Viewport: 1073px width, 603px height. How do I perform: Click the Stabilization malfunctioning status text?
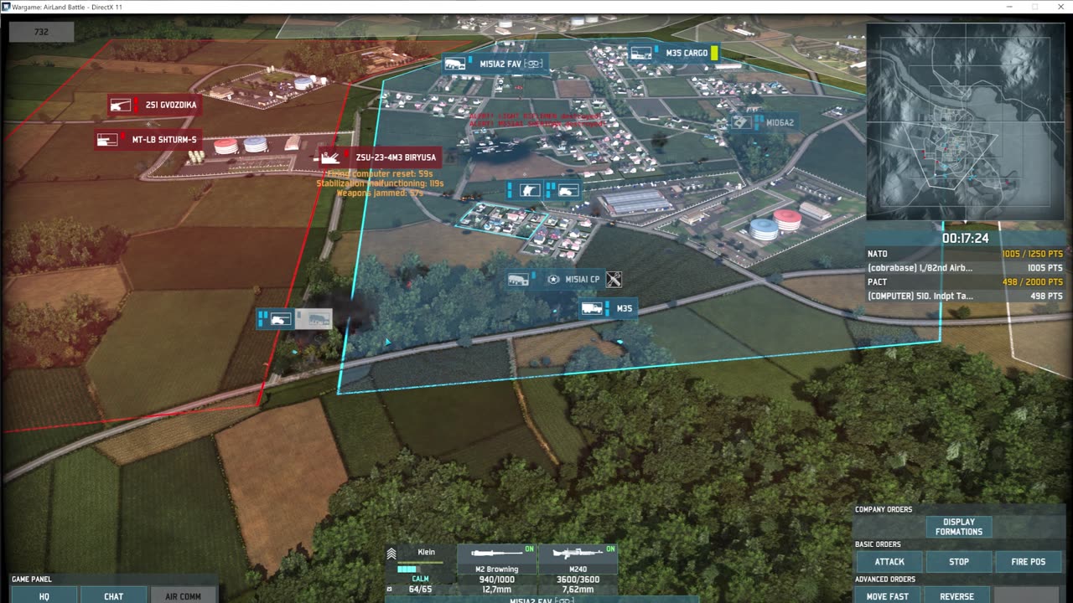(381, 183)
